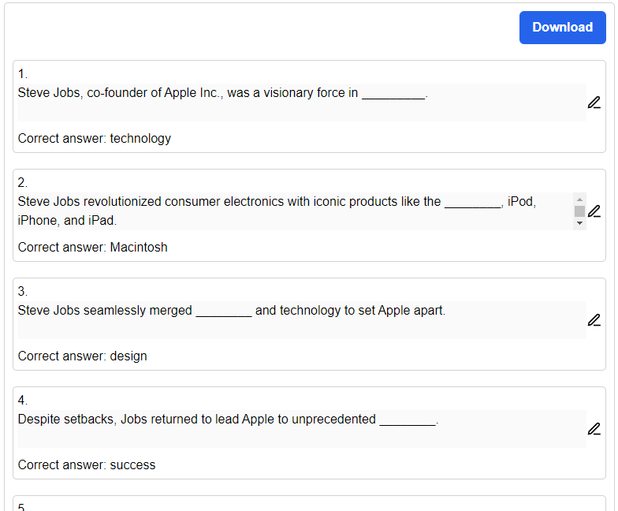Click the blue Download button
Viewport: 618px width, 511px height.
pos(563,27)
